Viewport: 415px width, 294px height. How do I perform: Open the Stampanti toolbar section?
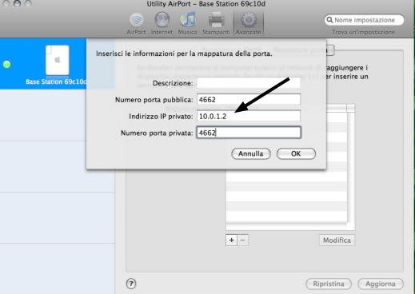pos(216,24)
